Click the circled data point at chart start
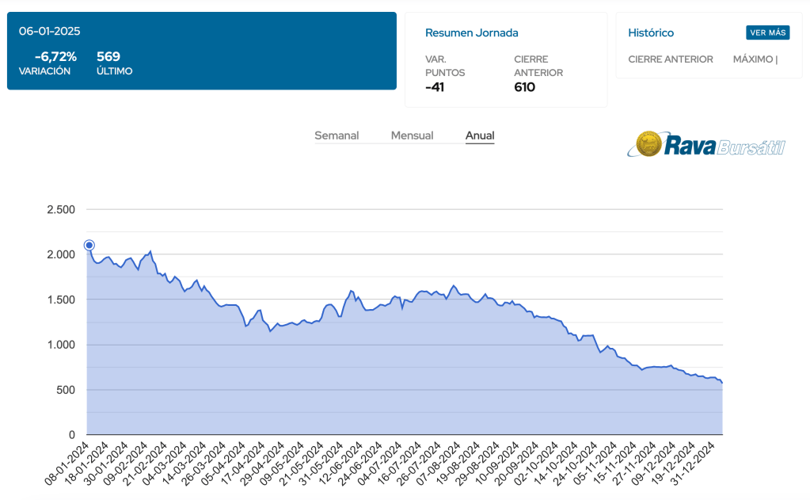This screenshot has width=810, height=500. (89, 246)
